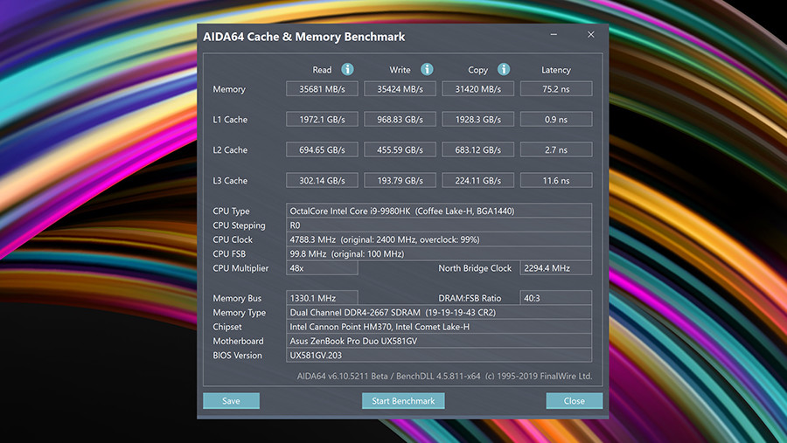Click the L1 Cache row label
The width and height of the screenshot is (787, 443).
[x=230, y=120]
